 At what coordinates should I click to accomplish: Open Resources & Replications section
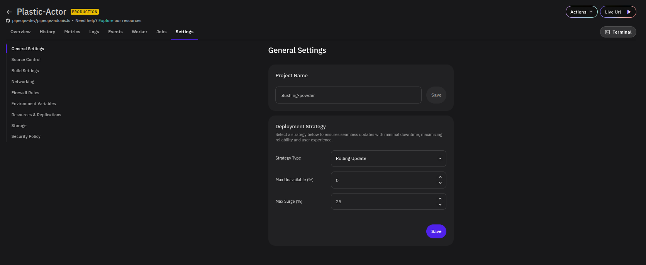click(36, 115)
